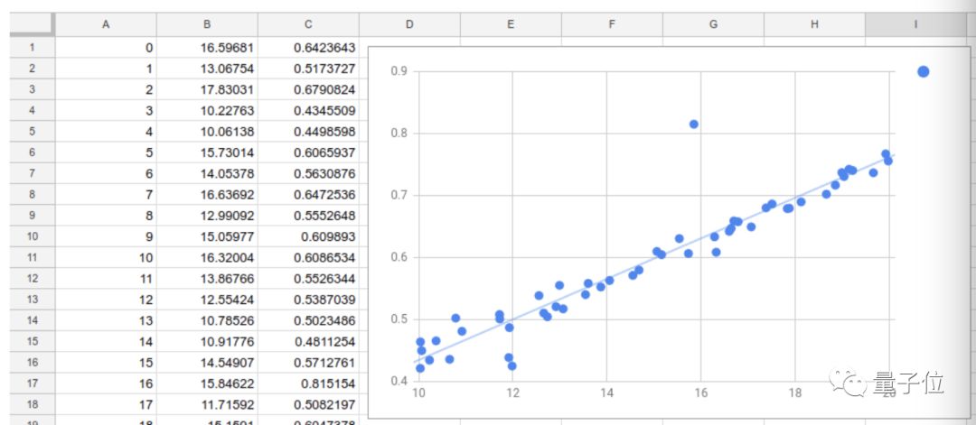Click the outlier point near 0.8
Image resolution: width=976 pixels, height=425 pixels.
694,125
